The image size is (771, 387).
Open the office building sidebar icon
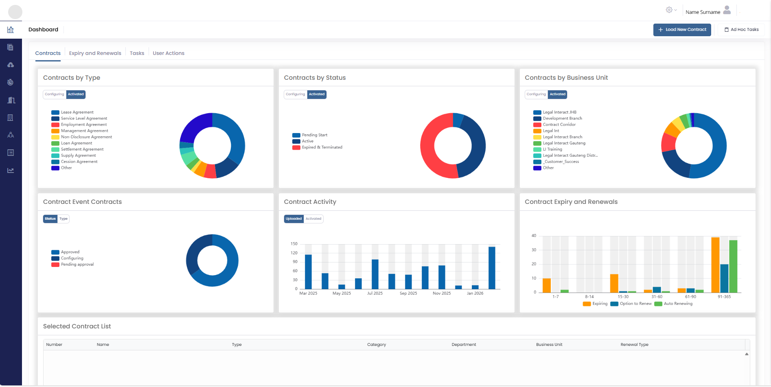11,118
